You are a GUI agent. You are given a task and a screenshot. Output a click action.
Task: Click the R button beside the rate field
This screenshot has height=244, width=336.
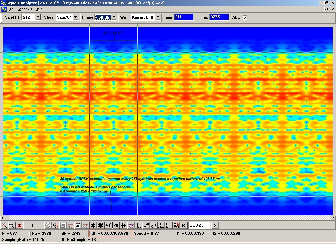click(184, 225)
